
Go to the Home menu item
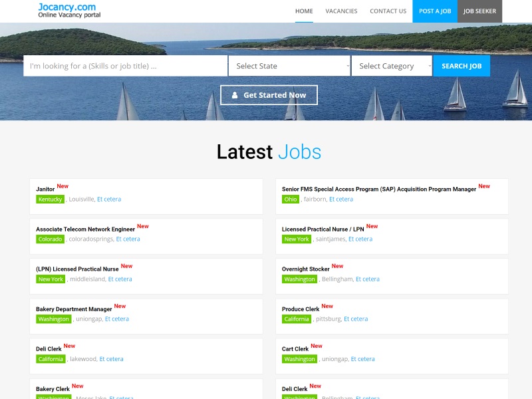(304, 11)
